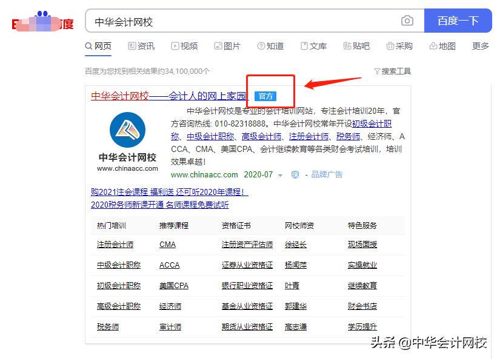Click the 特色服务 column header
The width and height of the screenshot is (497, 359).
[362, 226]
